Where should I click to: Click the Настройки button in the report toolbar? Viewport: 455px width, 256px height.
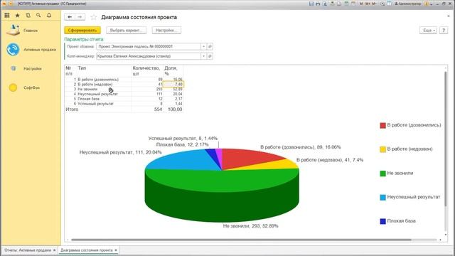pyautogui.click(x=166, y=30)
